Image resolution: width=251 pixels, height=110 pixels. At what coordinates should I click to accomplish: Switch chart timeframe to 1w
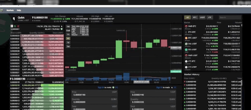point(68,46)
